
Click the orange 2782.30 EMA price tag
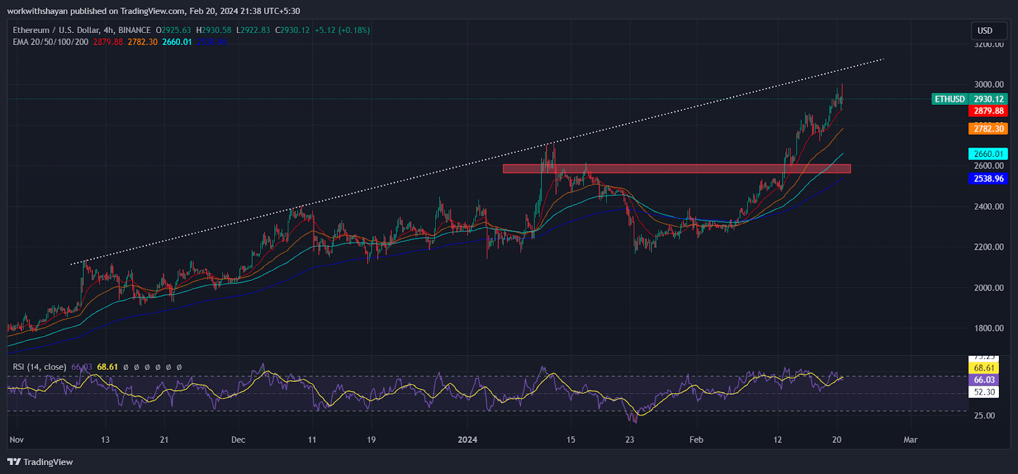pos(988,129)
